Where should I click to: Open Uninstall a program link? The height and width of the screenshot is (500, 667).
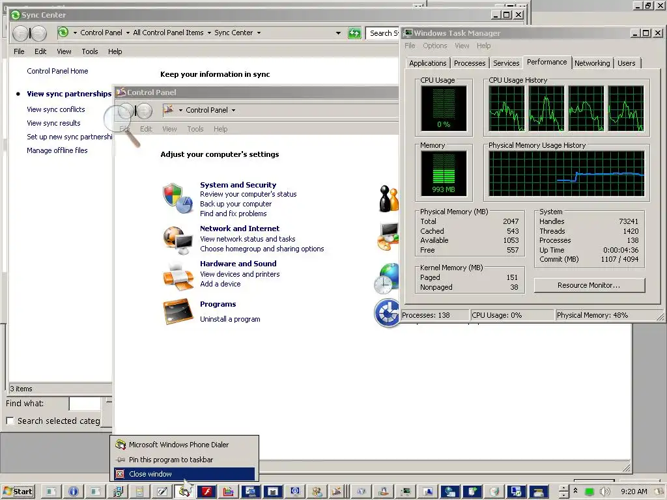point(230,319)
